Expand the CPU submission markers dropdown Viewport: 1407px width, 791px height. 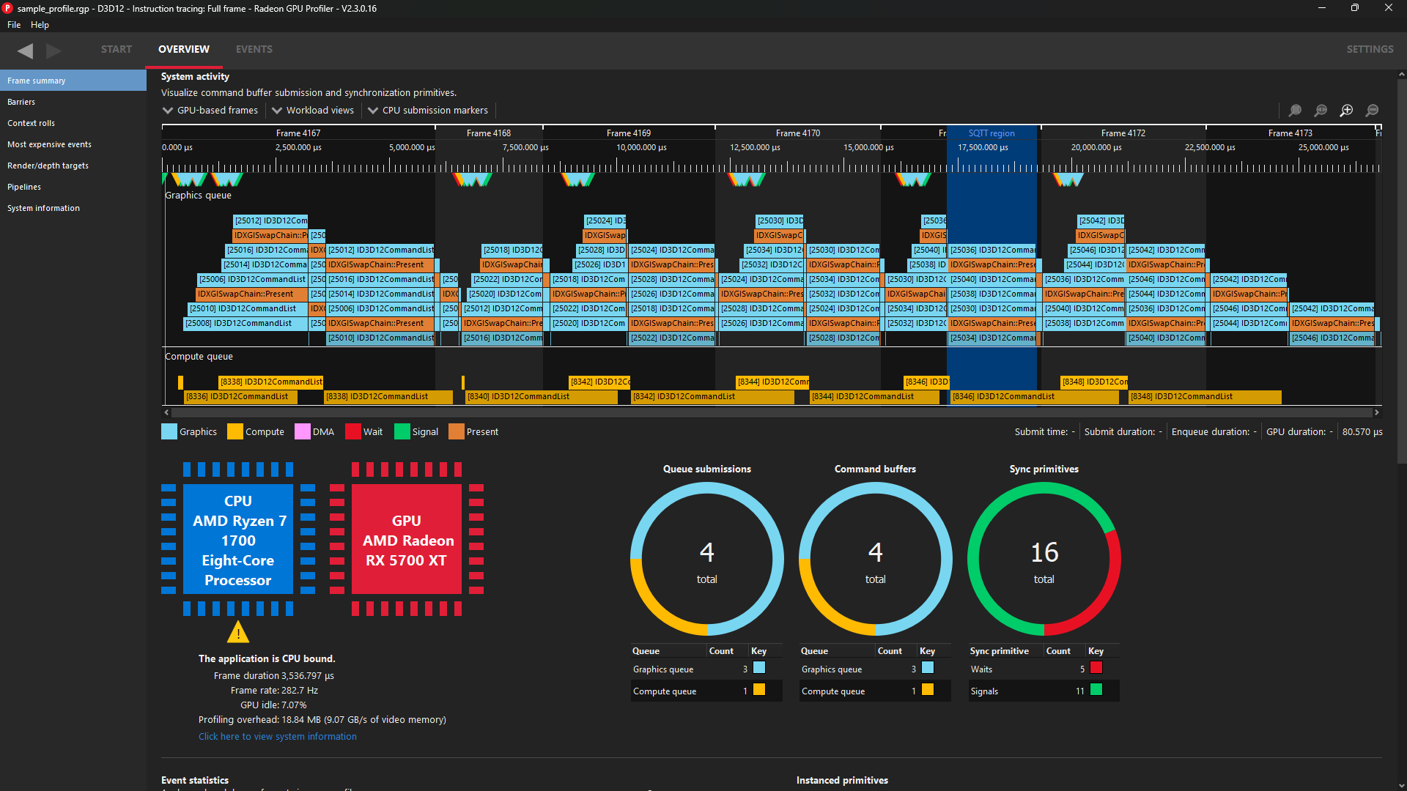pyautogui.click(x=428, y=111)
